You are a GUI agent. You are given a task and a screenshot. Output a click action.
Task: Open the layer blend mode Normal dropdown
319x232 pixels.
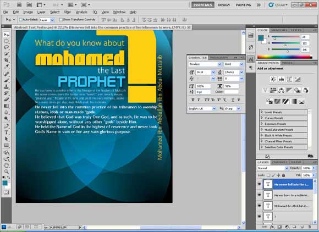coord(273,168)
